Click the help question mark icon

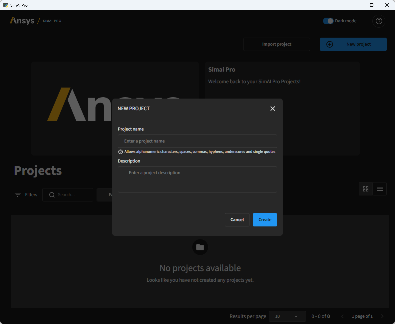(x=379, y=21)
